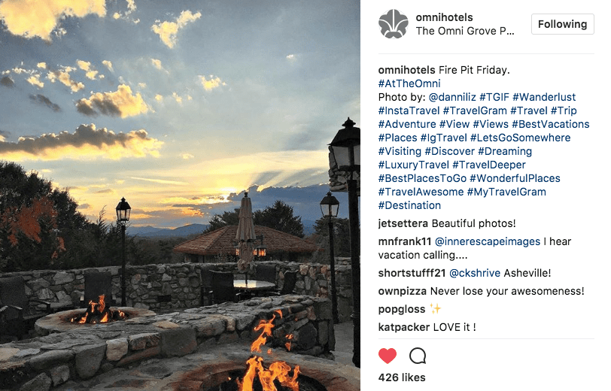Click the fire pit sunset photo
Image resolution: width=611 pixels, height=391 pixels.
180,195
